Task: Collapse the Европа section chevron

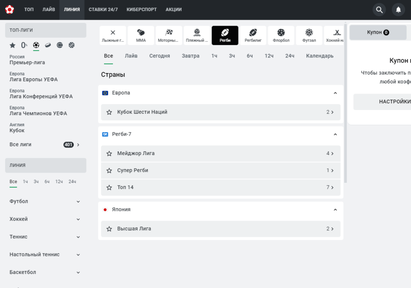Action: click(x=335, y=93)
